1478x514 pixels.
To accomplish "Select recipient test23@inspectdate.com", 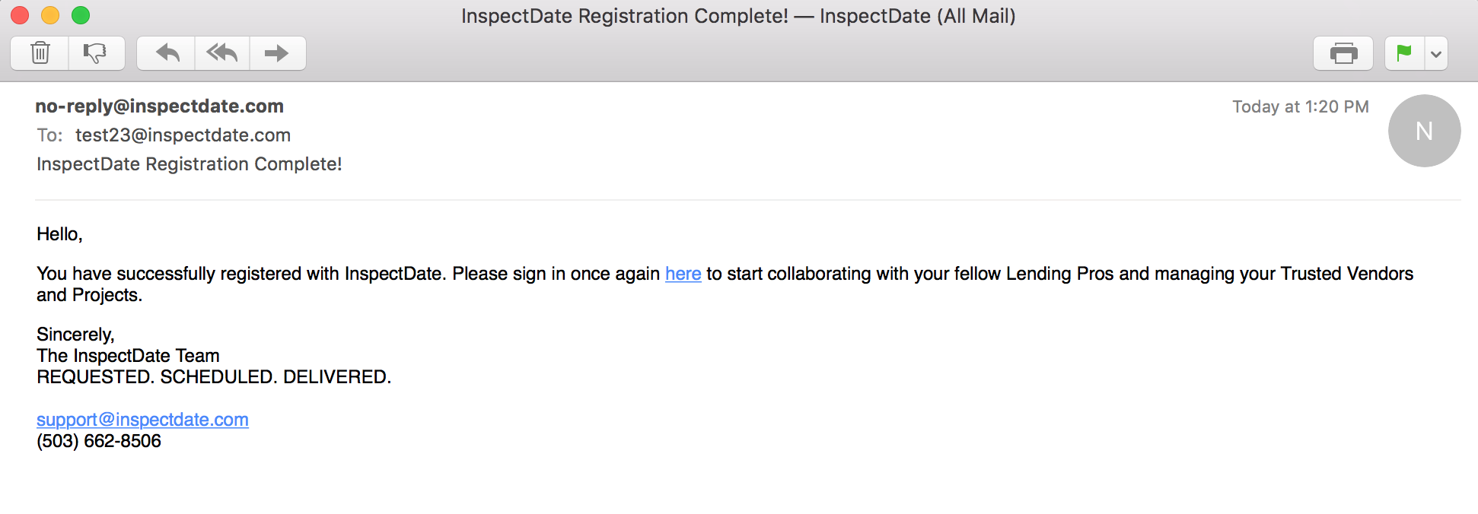I will tap(183, 135).
